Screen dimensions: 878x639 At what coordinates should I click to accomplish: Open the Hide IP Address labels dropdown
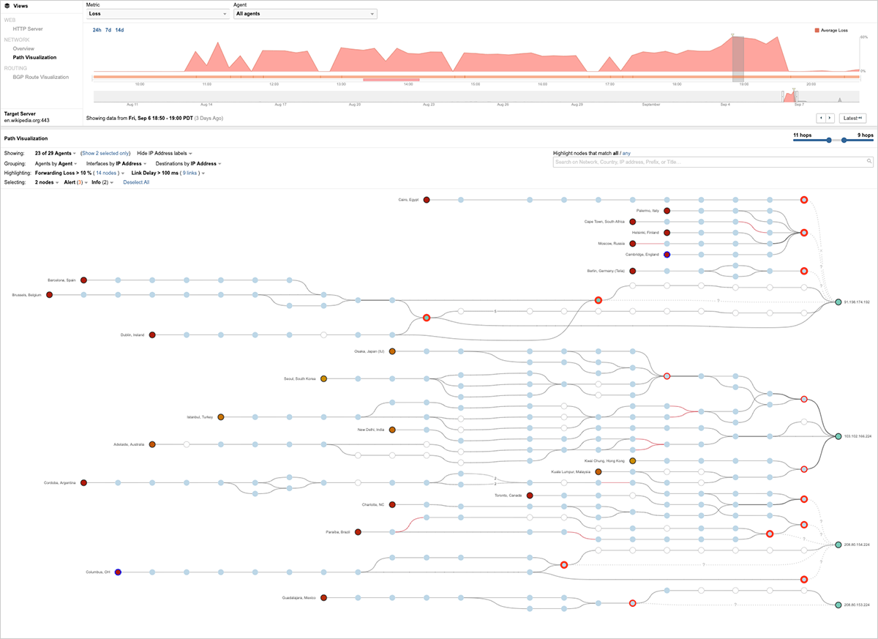(x=164, y=152)
